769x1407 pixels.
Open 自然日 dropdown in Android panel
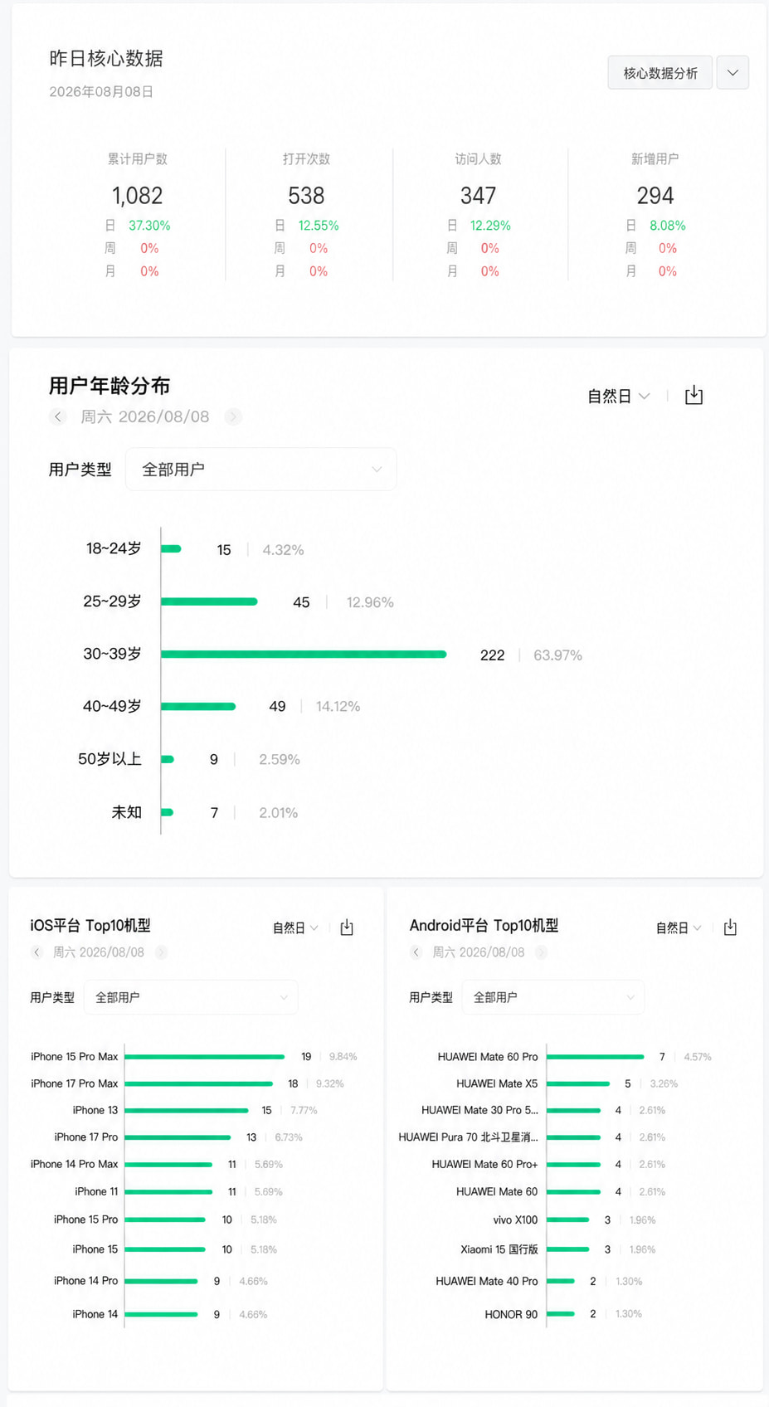click(679, 927)
